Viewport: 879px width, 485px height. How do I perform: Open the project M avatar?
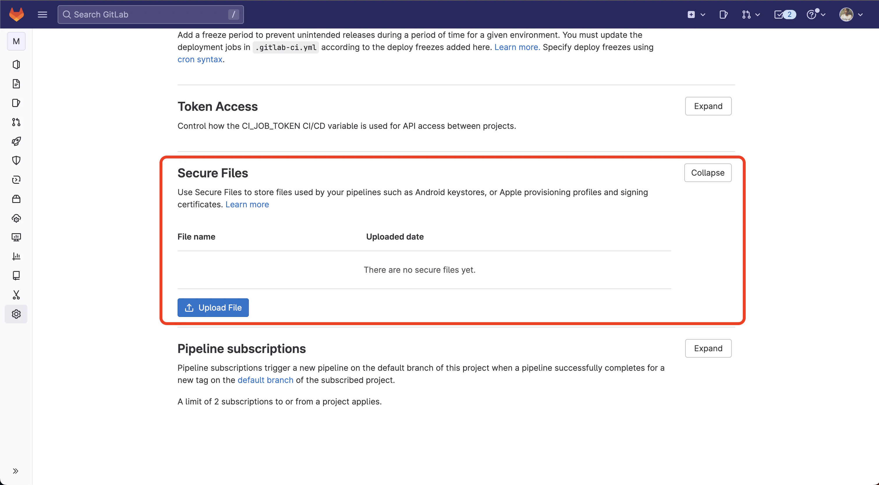click(16, 41)
